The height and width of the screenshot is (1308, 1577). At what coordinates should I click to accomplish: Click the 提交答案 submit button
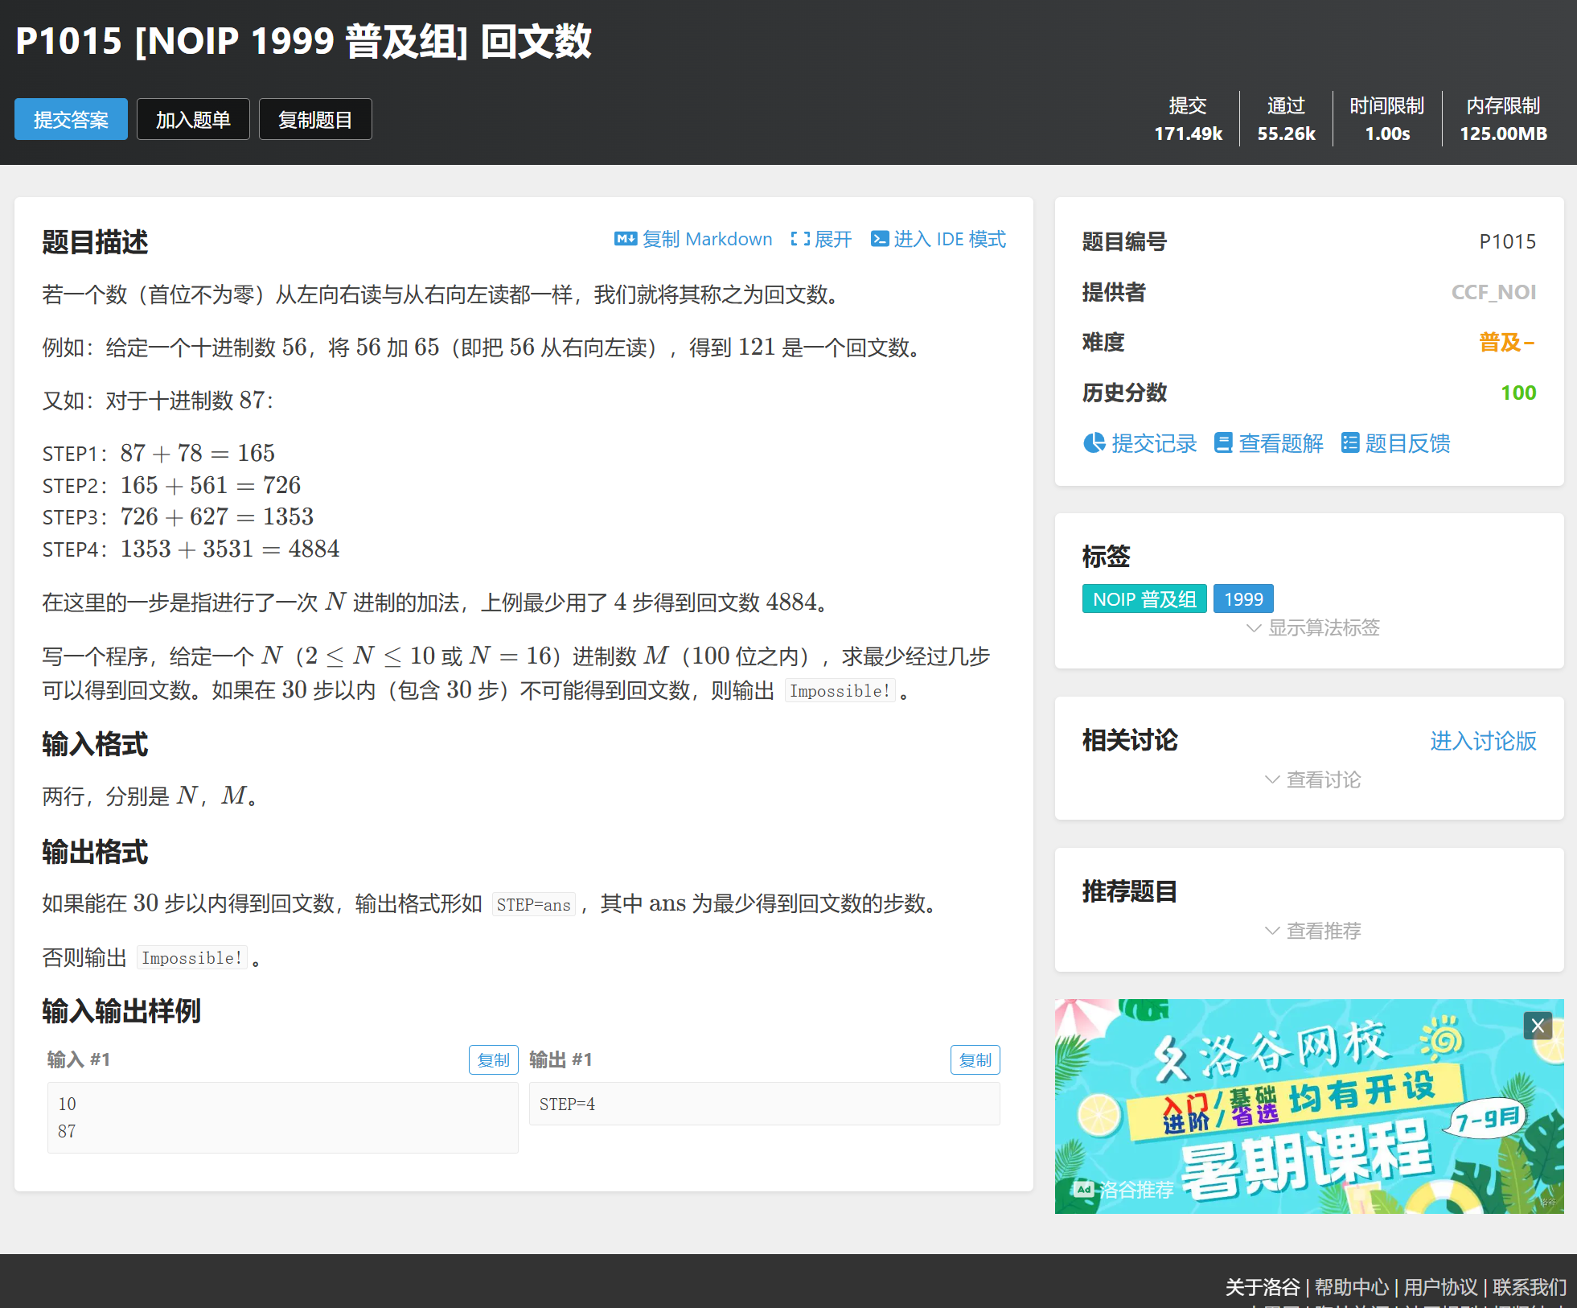[71, 120]
